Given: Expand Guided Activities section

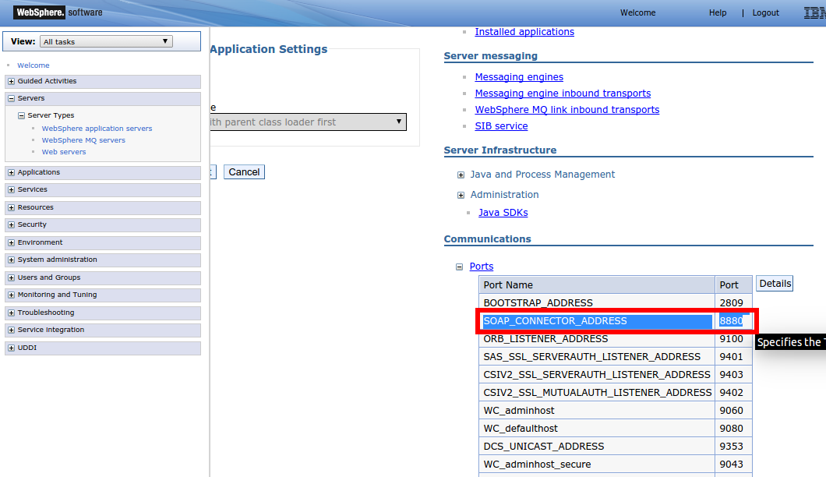Looking at the screenshot, I should 11,81.
